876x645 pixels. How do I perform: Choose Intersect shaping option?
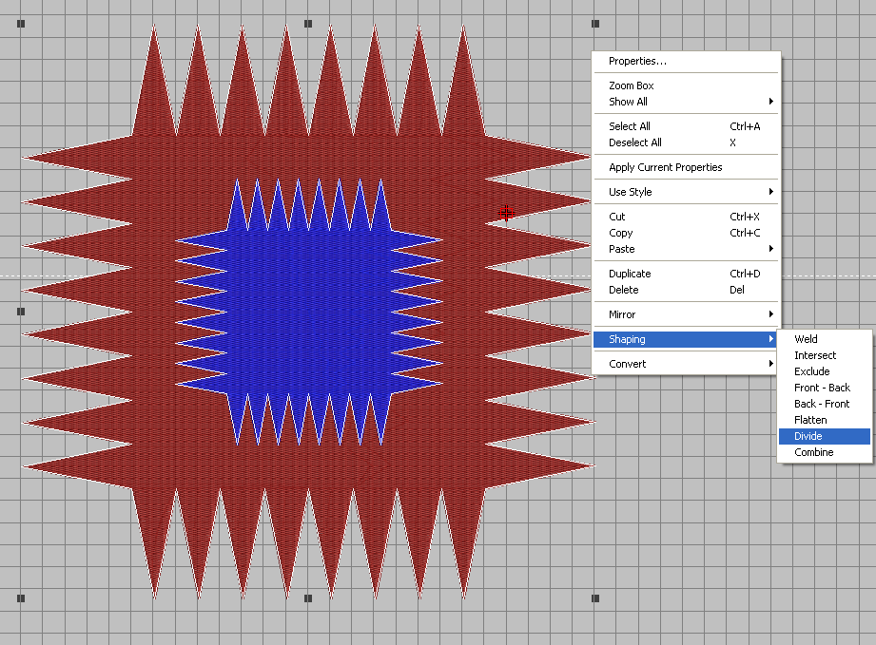[815, 355]
